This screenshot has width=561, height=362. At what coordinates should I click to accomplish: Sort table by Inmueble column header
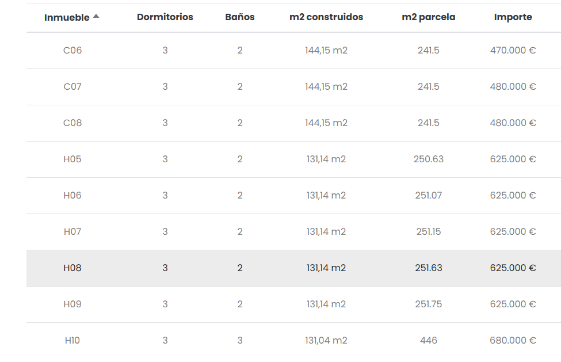67,18
